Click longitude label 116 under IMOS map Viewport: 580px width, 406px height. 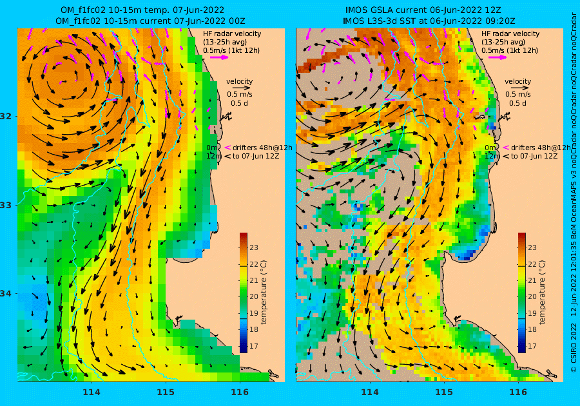[x=518, y=392]
